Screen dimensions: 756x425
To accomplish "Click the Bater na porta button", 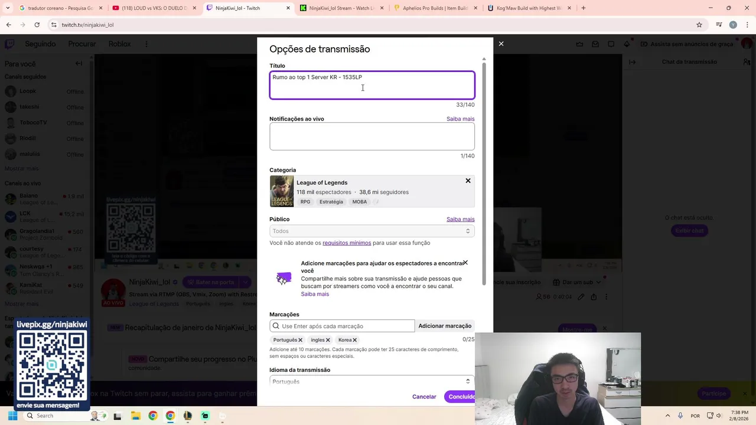I will point(210,282).
